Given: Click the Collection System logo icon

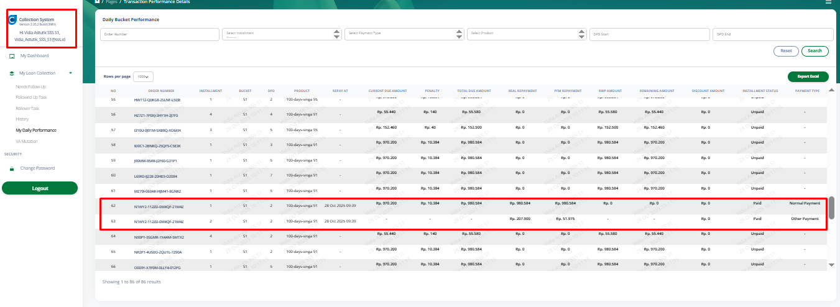Looking at the screenshot, I should pyautogui.click(x=12, y=21).
